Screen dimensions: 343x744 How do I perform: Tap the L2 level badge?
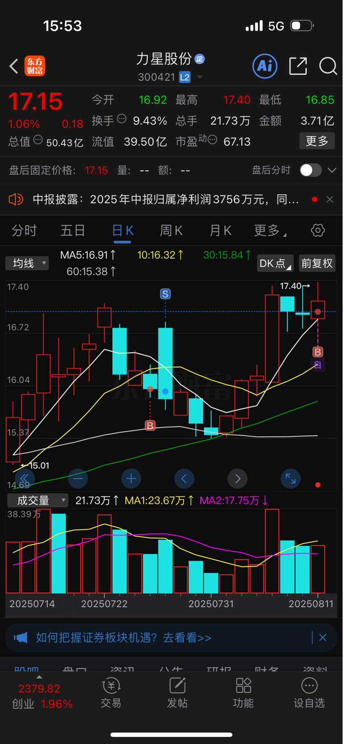pos(185,77)
